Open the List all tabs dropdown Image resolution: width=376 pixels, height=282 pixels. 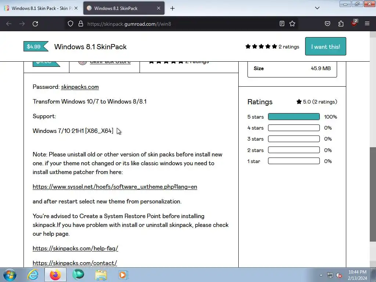coord(317,8)
